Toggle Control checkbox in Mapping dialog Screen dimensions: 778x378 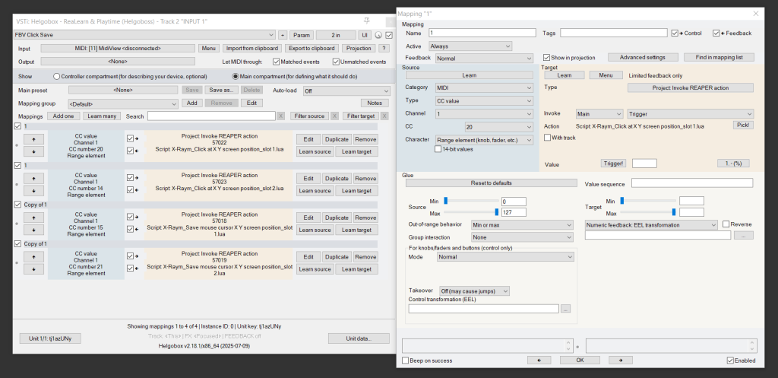tap(675, 33)
